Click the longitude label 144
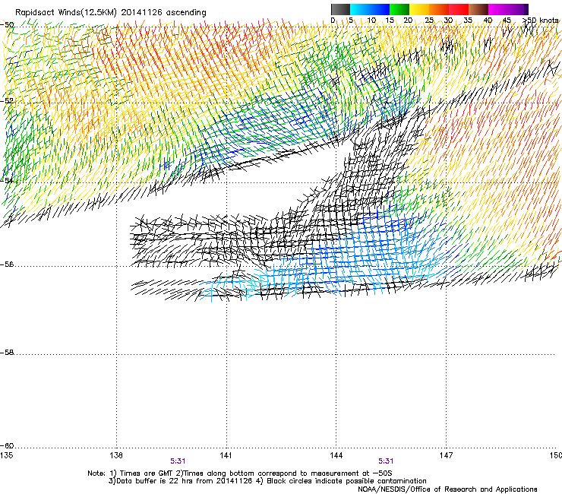 336,455
